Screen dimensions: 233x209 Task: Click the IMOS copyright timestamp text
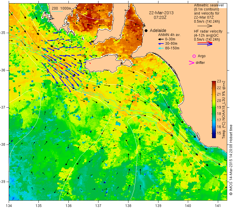231,160
